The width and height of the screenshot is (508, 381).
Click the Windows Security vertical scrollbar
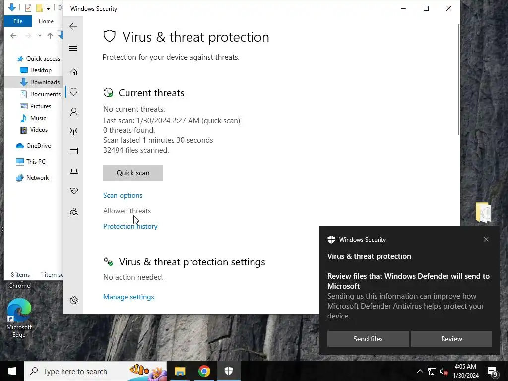[459, 80]
